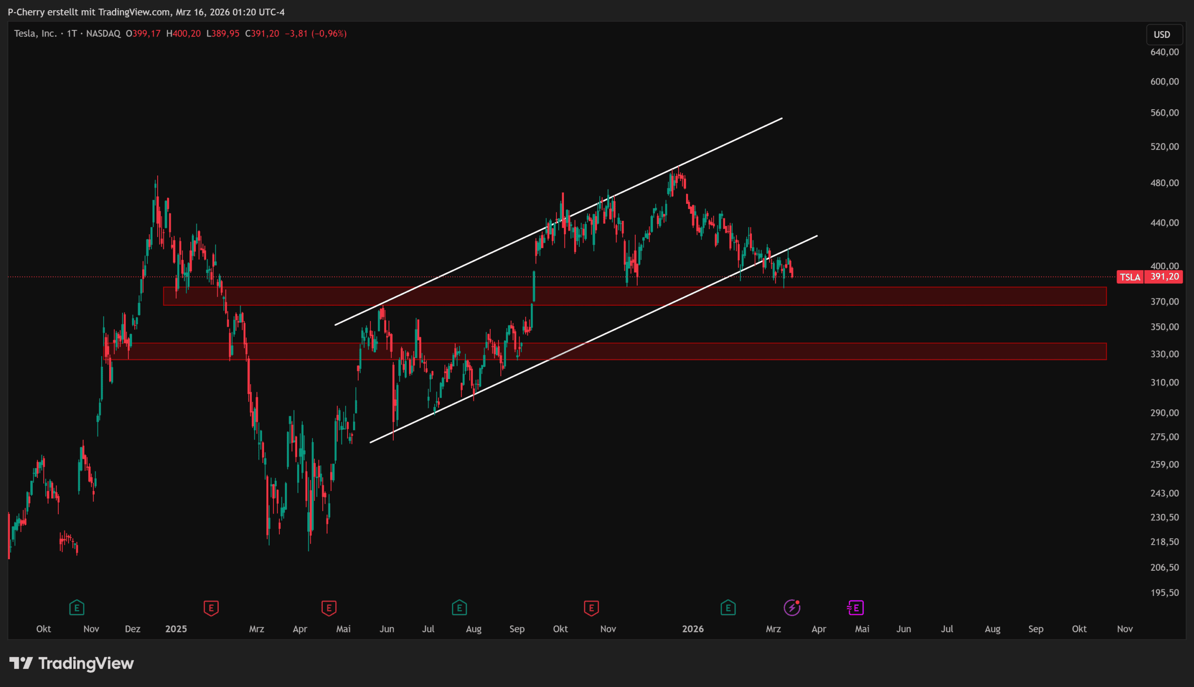Select the lower red support zone rectangle
The height and width of the screenshot is (687, 1194).
coord(943,351)
